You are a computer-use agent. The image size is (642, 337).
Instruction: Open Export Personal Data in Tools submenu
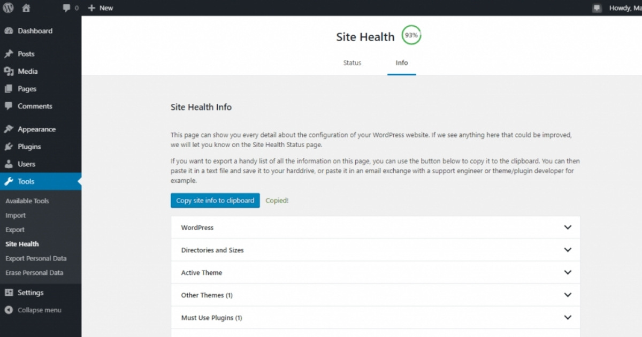pos(36,258)
